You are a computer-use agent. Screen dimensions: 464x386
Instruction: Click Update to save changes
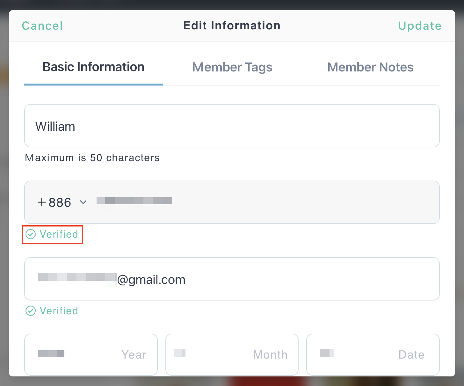(x=420, y=26)
